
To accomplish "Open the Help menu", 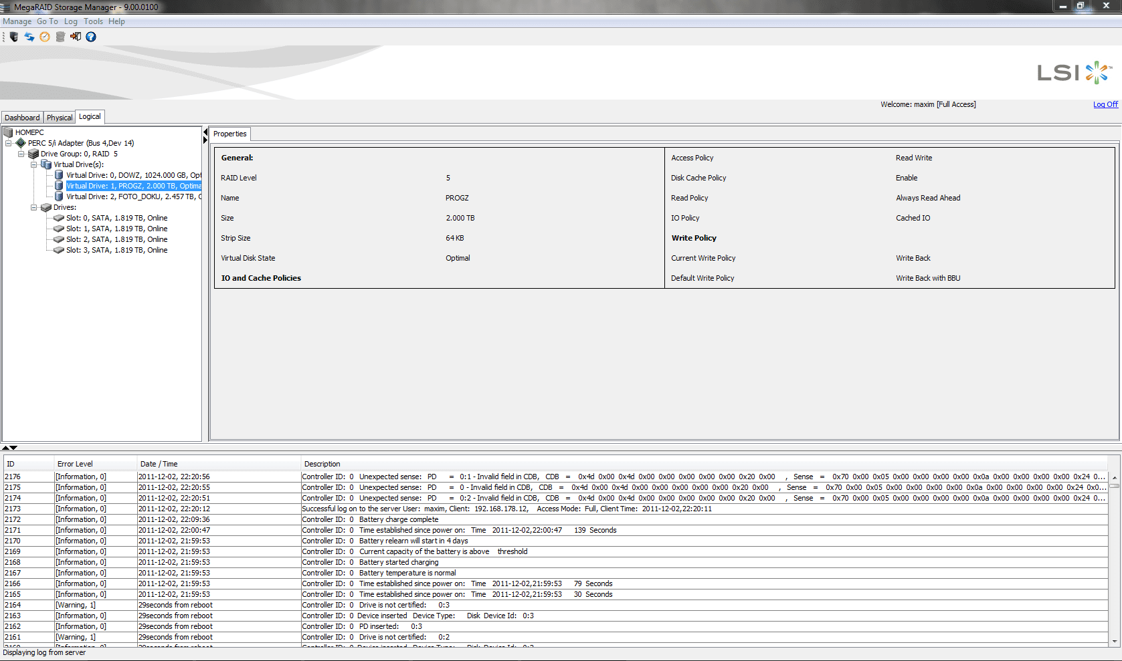I will [x=116, y=21].
